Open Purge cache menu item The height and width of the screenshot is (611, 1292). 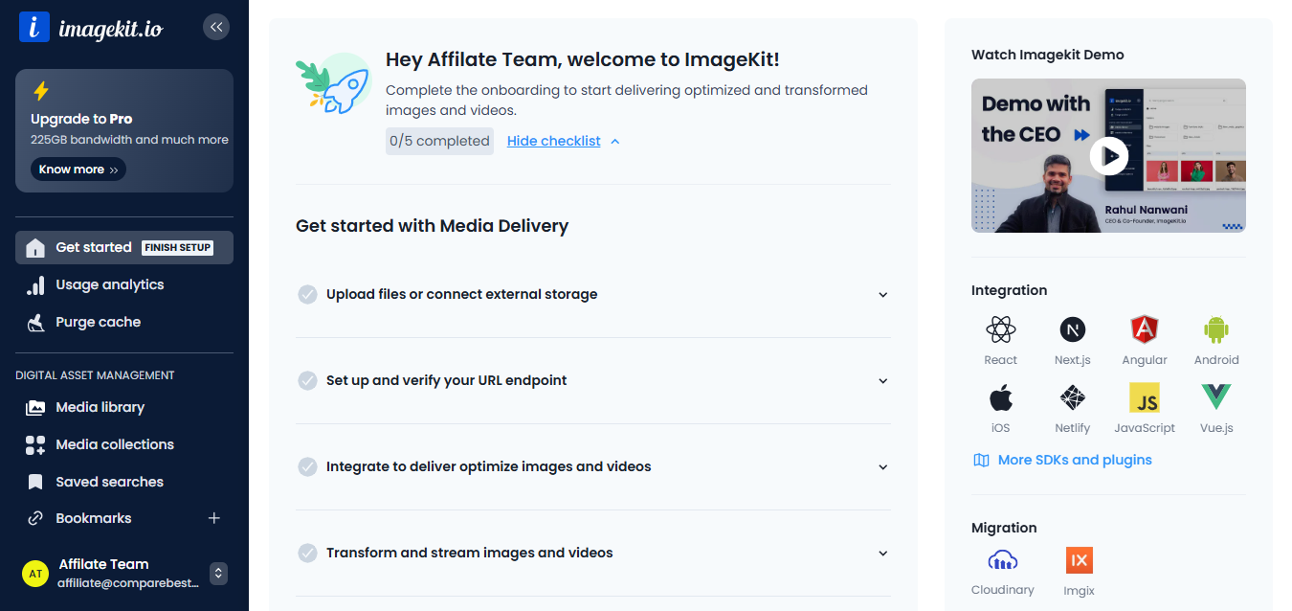[124, 322]
